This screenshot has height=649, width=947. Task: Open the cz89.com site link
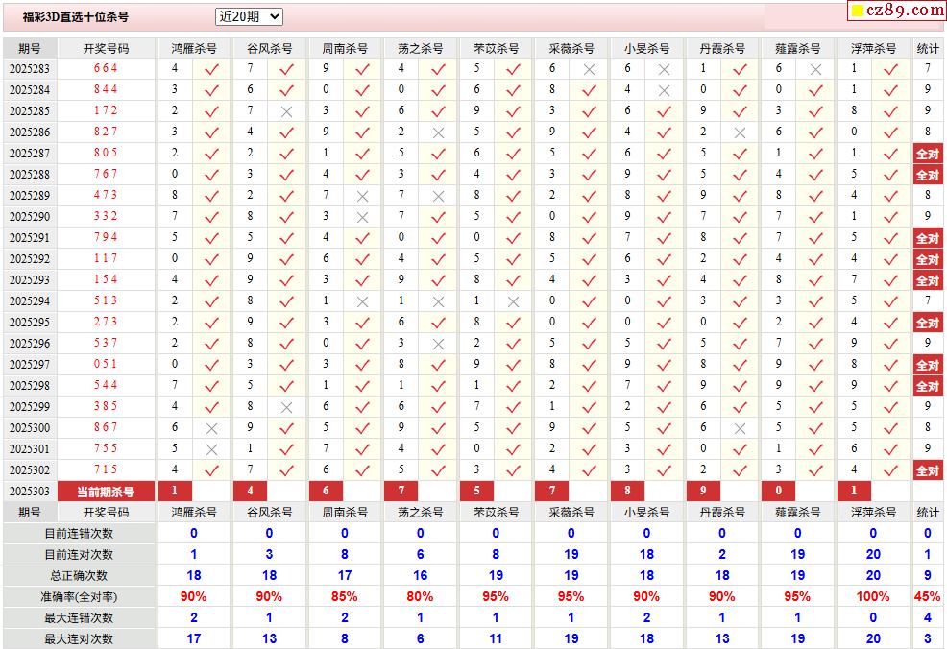point(905,11)
